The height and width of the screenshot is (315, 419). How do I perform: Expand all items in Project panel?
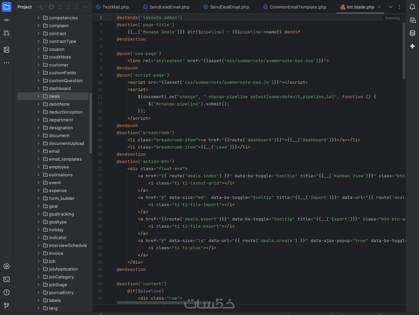(x=60, y=7)
